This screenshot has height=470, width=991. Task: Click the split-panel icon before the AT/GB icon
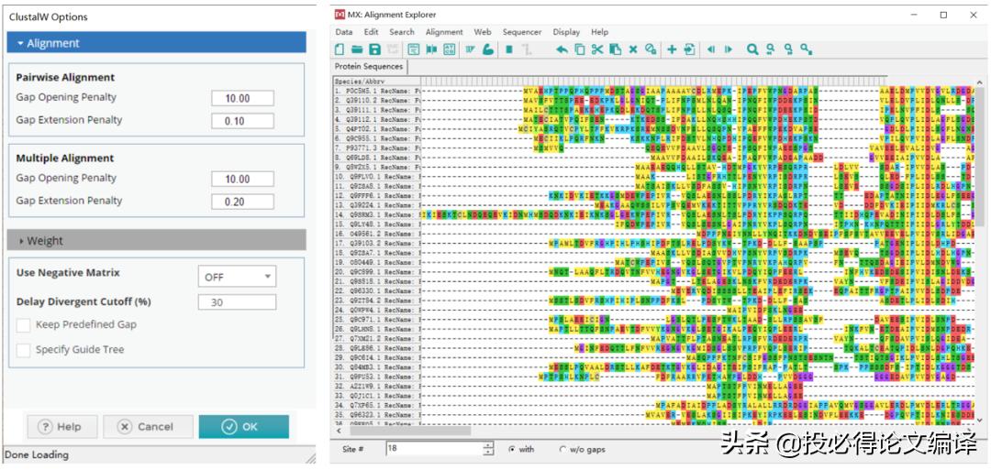pos(431,49)
